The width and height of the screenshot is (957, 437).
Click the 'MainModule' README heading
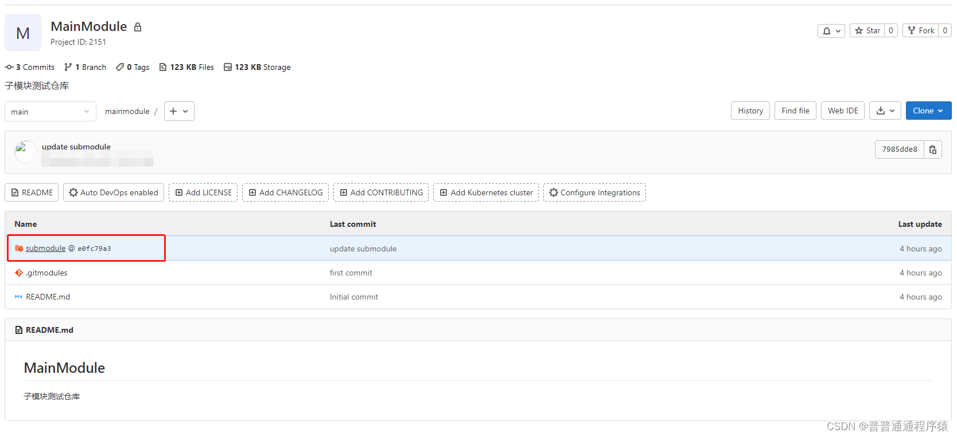64,368
